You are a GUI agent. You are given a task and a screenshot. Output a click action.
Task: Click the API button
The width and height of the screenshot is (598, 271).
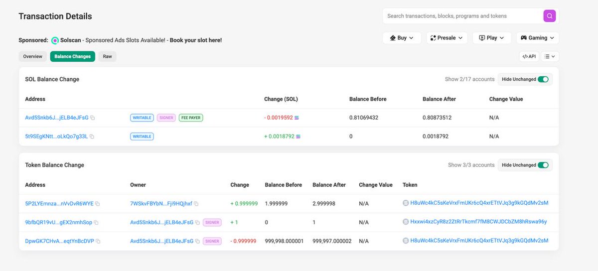(x=529, y=56)
